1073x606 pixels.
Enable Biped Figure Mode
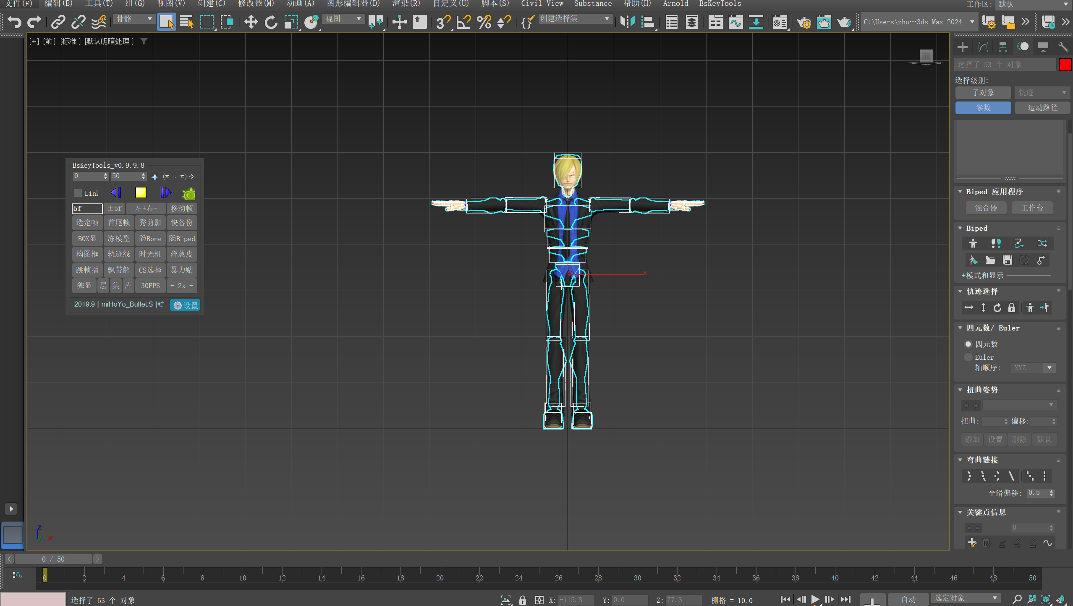[973, 243]
